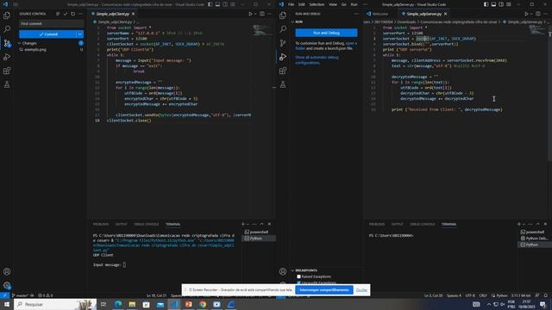This screenshot has height=310, width=552.
Task: Open Manage gear in left window activity bar
Action: (x=7, y=285)
